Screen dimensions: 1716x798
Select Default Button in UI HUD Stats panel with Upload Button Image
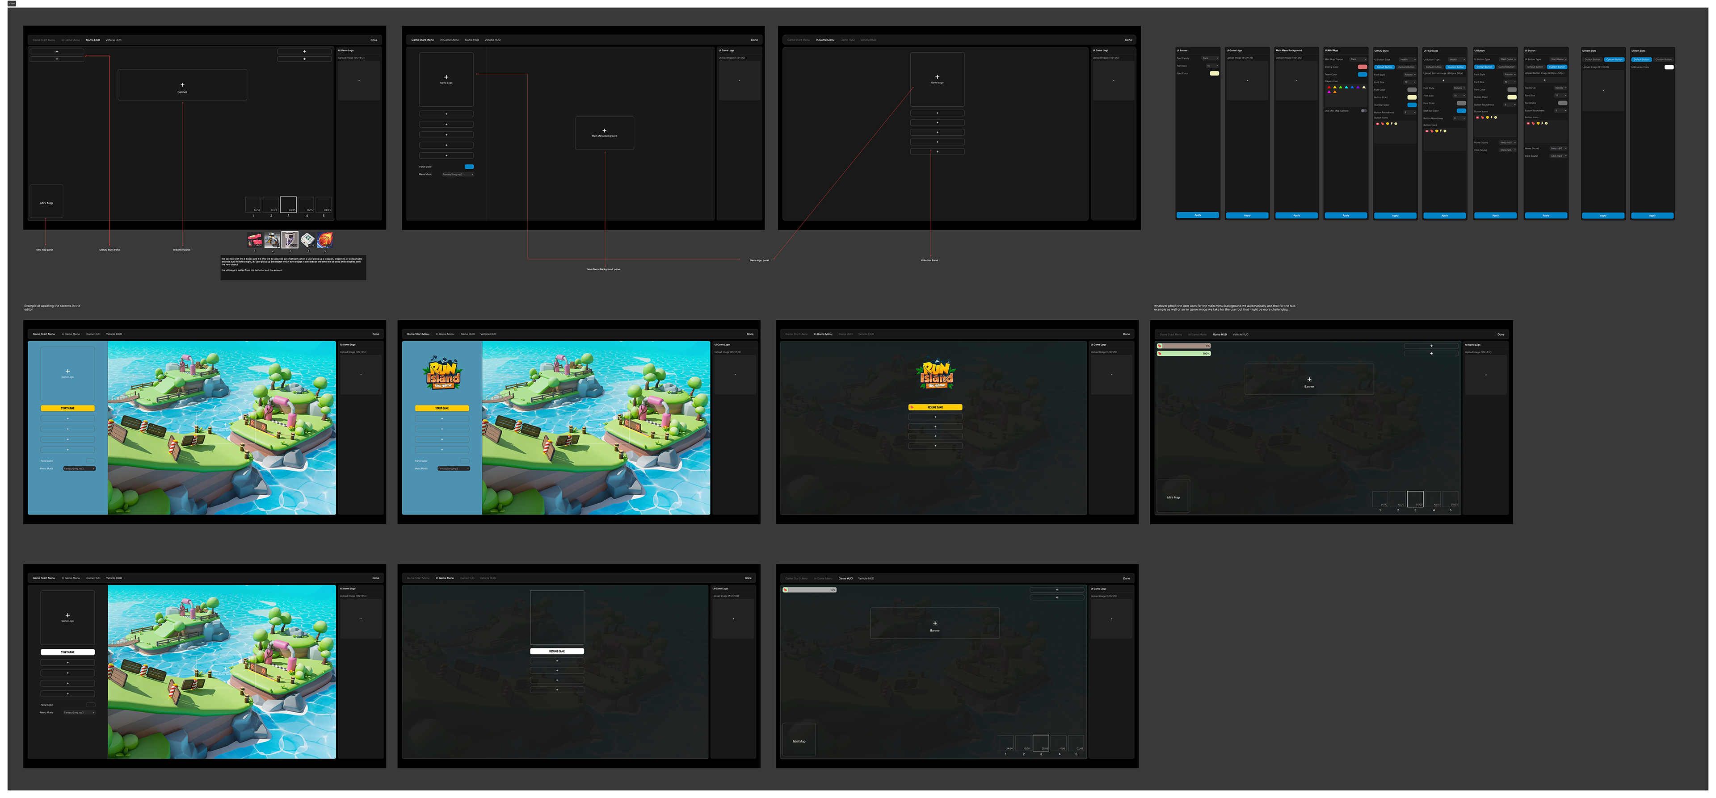tap(1434, 67)
